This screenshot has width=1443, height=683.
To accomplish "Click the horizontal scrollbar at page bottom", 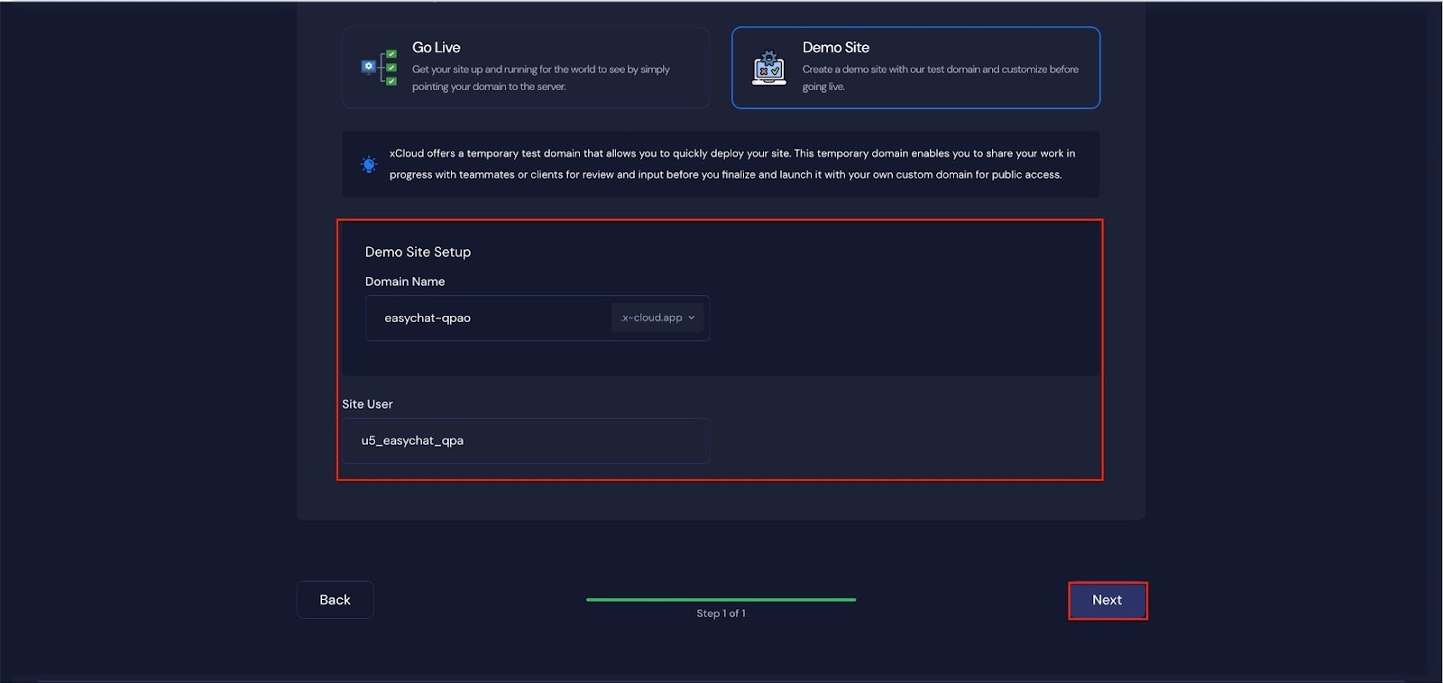I will tap(721, 679).
